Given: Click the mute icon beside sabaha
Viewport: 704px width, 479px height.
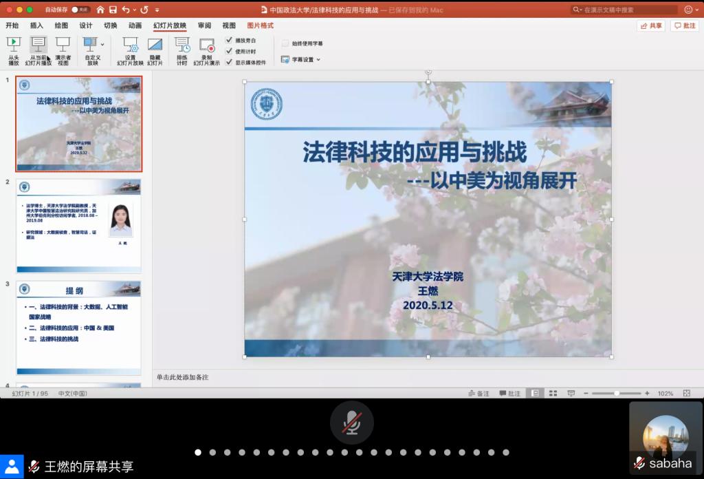Looking at the screenshot, I should click(639, 462).
